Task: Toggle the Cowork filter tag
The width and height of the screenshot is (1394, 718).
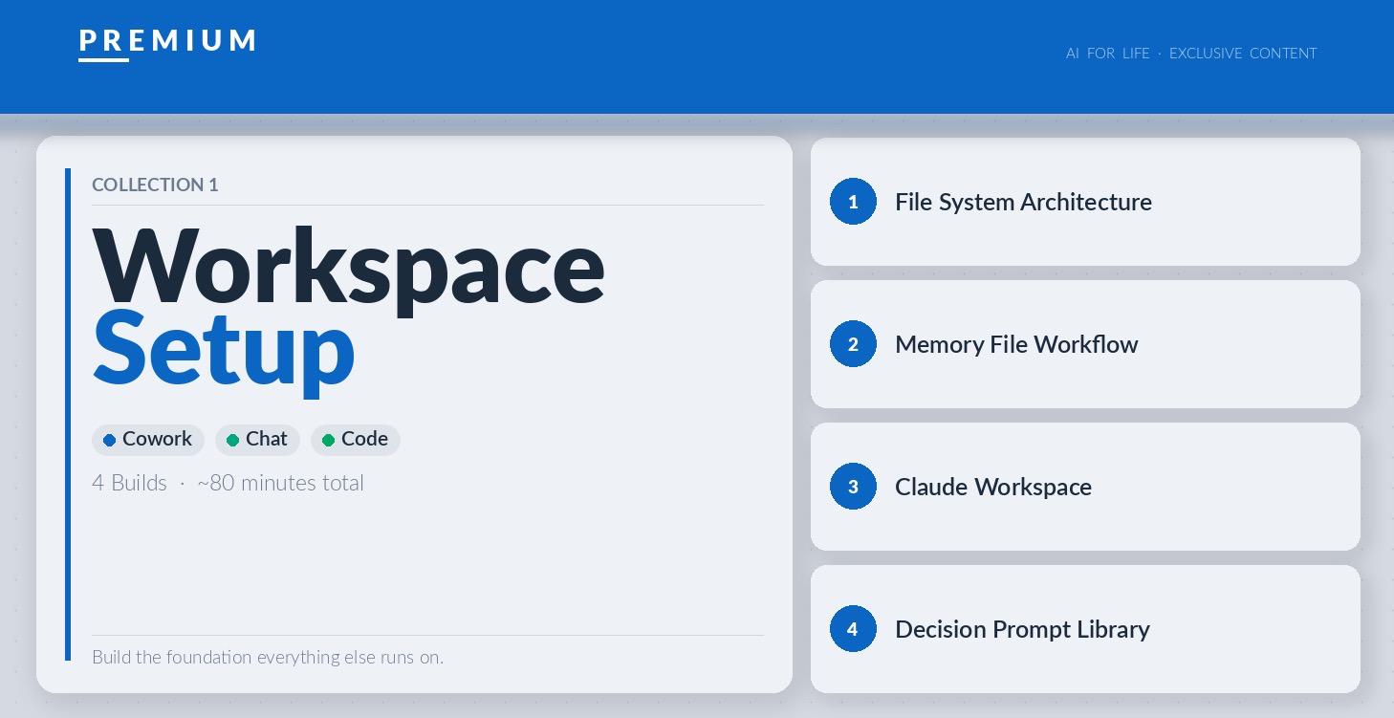Action: tap(148, 440)
